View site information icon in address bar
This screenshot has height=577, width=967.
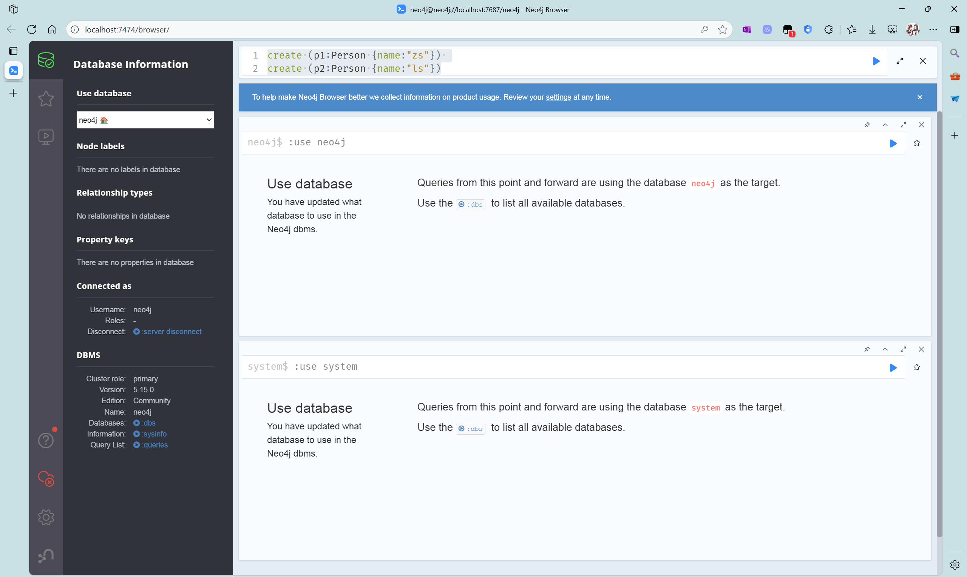pyautogui.click(x=75, y=29)
